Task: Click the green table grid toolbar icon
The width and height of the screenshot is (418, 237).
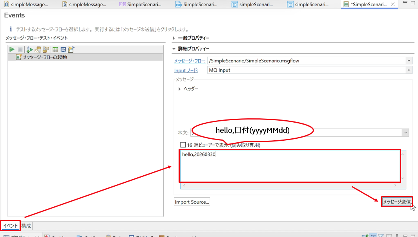Action: (55, 50)
